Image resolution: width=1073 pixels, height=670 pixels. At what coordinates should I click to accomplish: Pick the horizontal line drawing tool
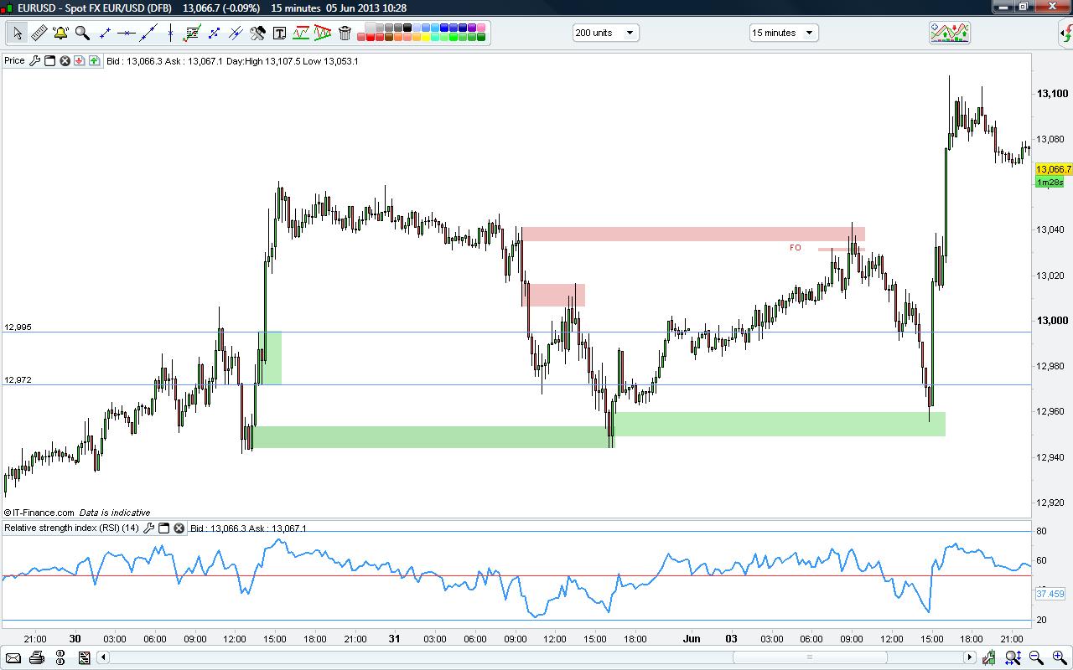click(x=127, y=33)
